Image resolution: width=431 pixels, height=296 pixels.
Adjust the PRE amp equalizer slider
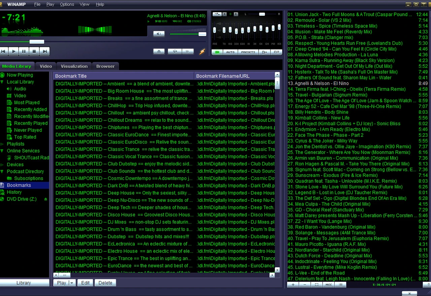(214, 30)
